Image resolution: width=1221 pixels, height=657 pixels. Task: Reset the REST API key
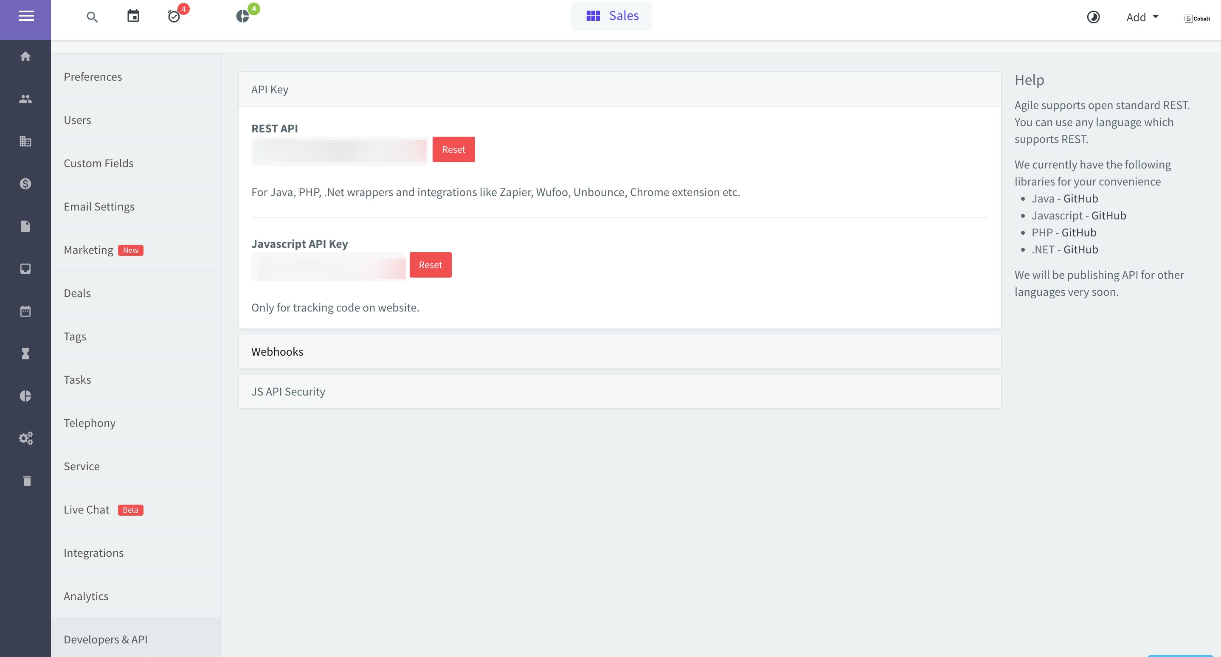(x=453, y=150)
